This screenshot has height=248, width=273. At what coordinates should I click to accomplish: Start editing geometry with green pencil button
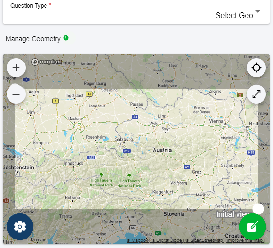click(253, 227)
